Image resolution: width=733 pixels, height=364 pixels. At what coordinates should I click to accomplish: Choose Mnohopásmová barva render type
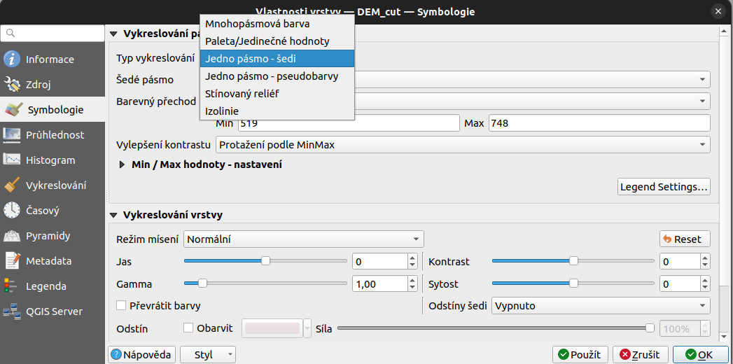coord(277,23)
